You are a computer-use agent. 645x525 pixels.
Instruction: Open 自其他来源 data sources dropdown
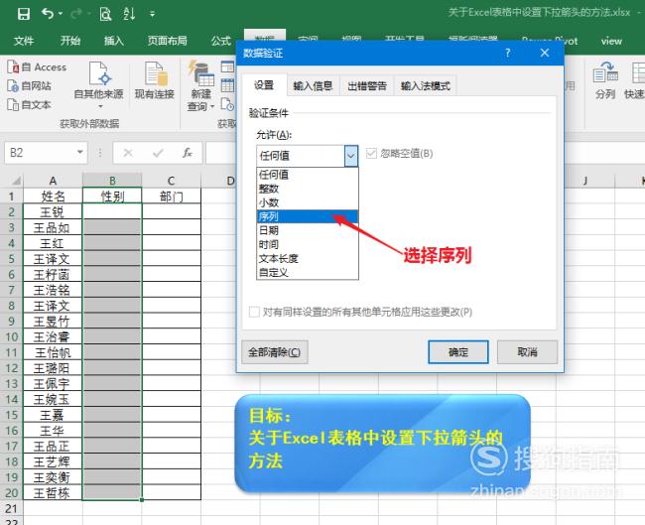98,84
